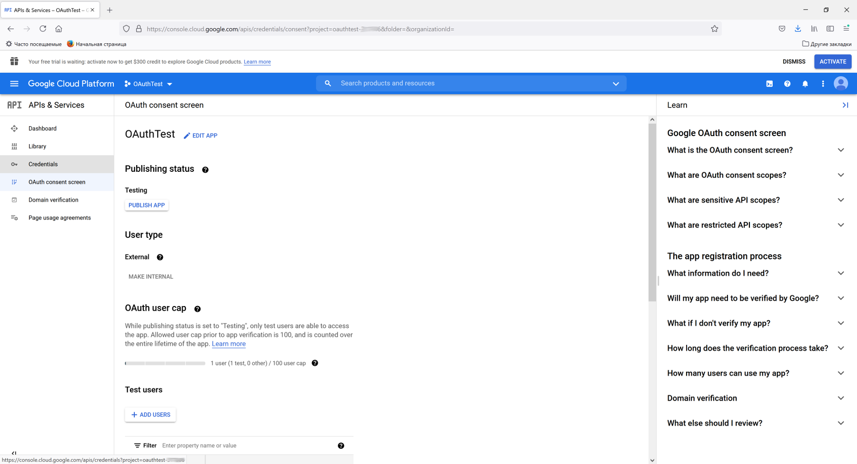Click the Publishing status help icon

pos(205,170)
